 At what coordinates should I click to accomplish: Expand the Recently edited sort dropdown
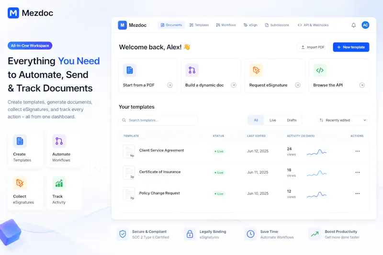[x=343, y=120]
